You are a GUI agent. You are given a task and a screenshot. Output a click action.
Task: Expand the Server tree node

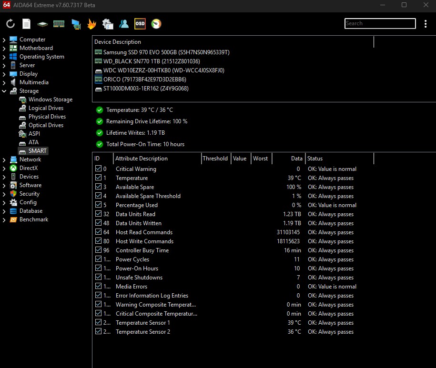pos(4,66)
